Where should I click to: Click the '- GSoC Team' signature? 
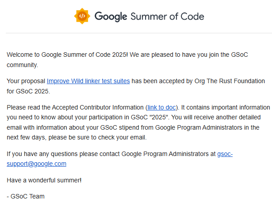[x=25, y=196]
